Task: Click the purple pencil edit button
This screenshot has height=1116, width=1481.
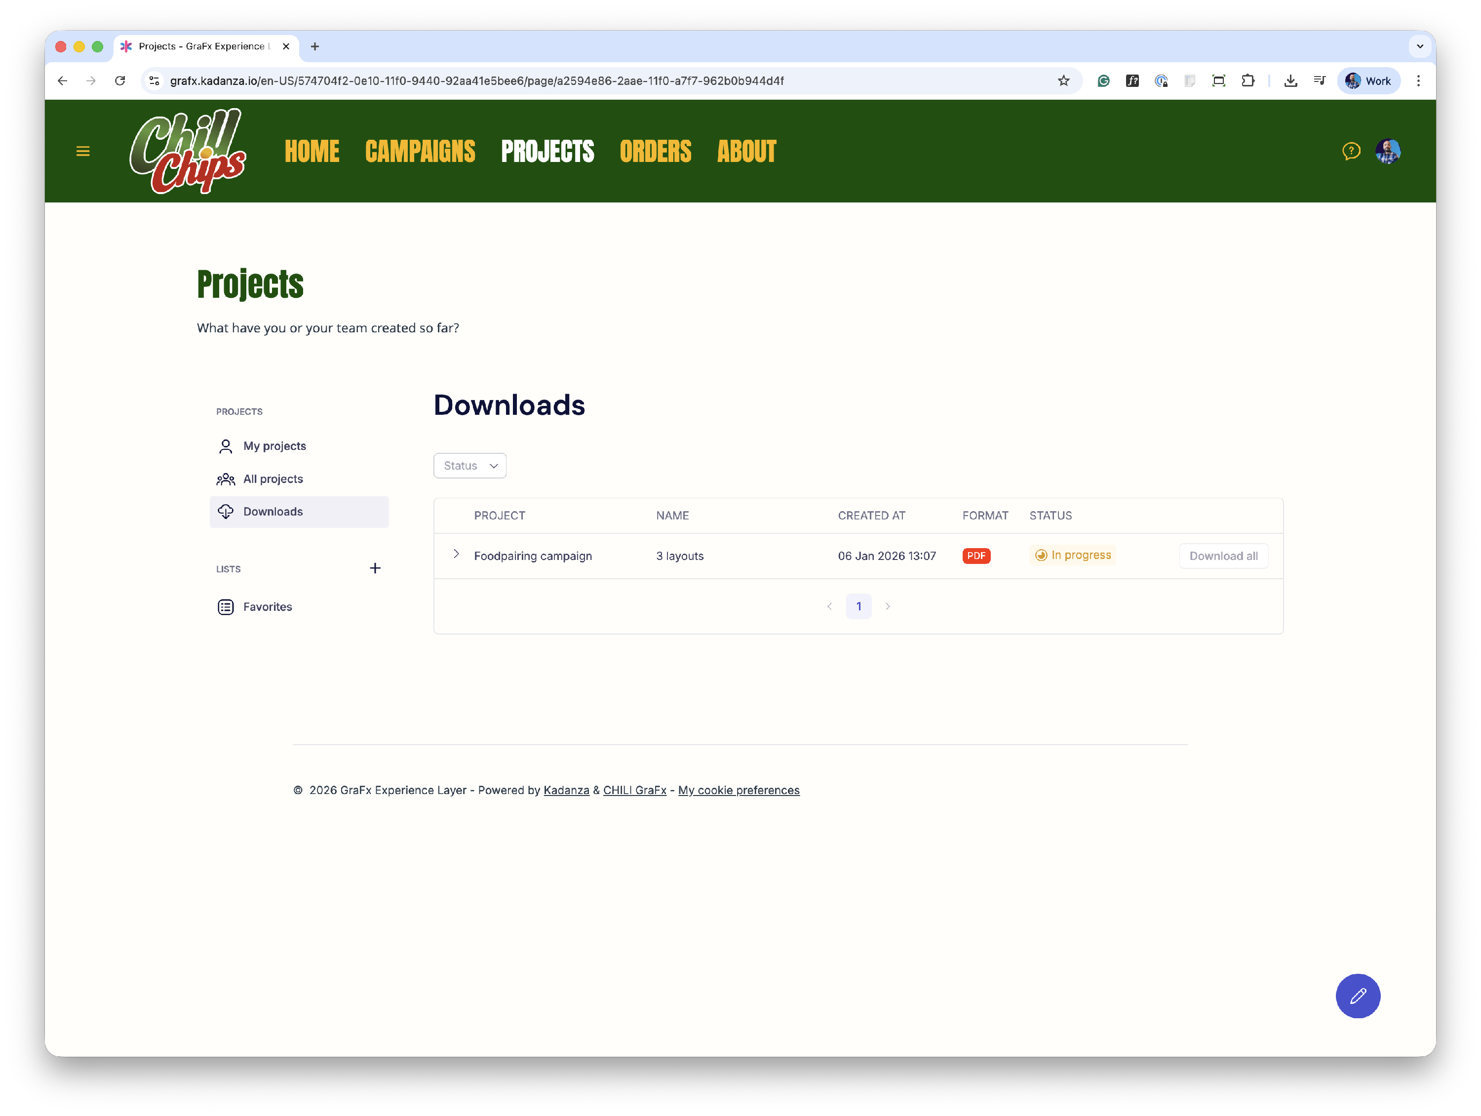Action: tap(1357, 996)
